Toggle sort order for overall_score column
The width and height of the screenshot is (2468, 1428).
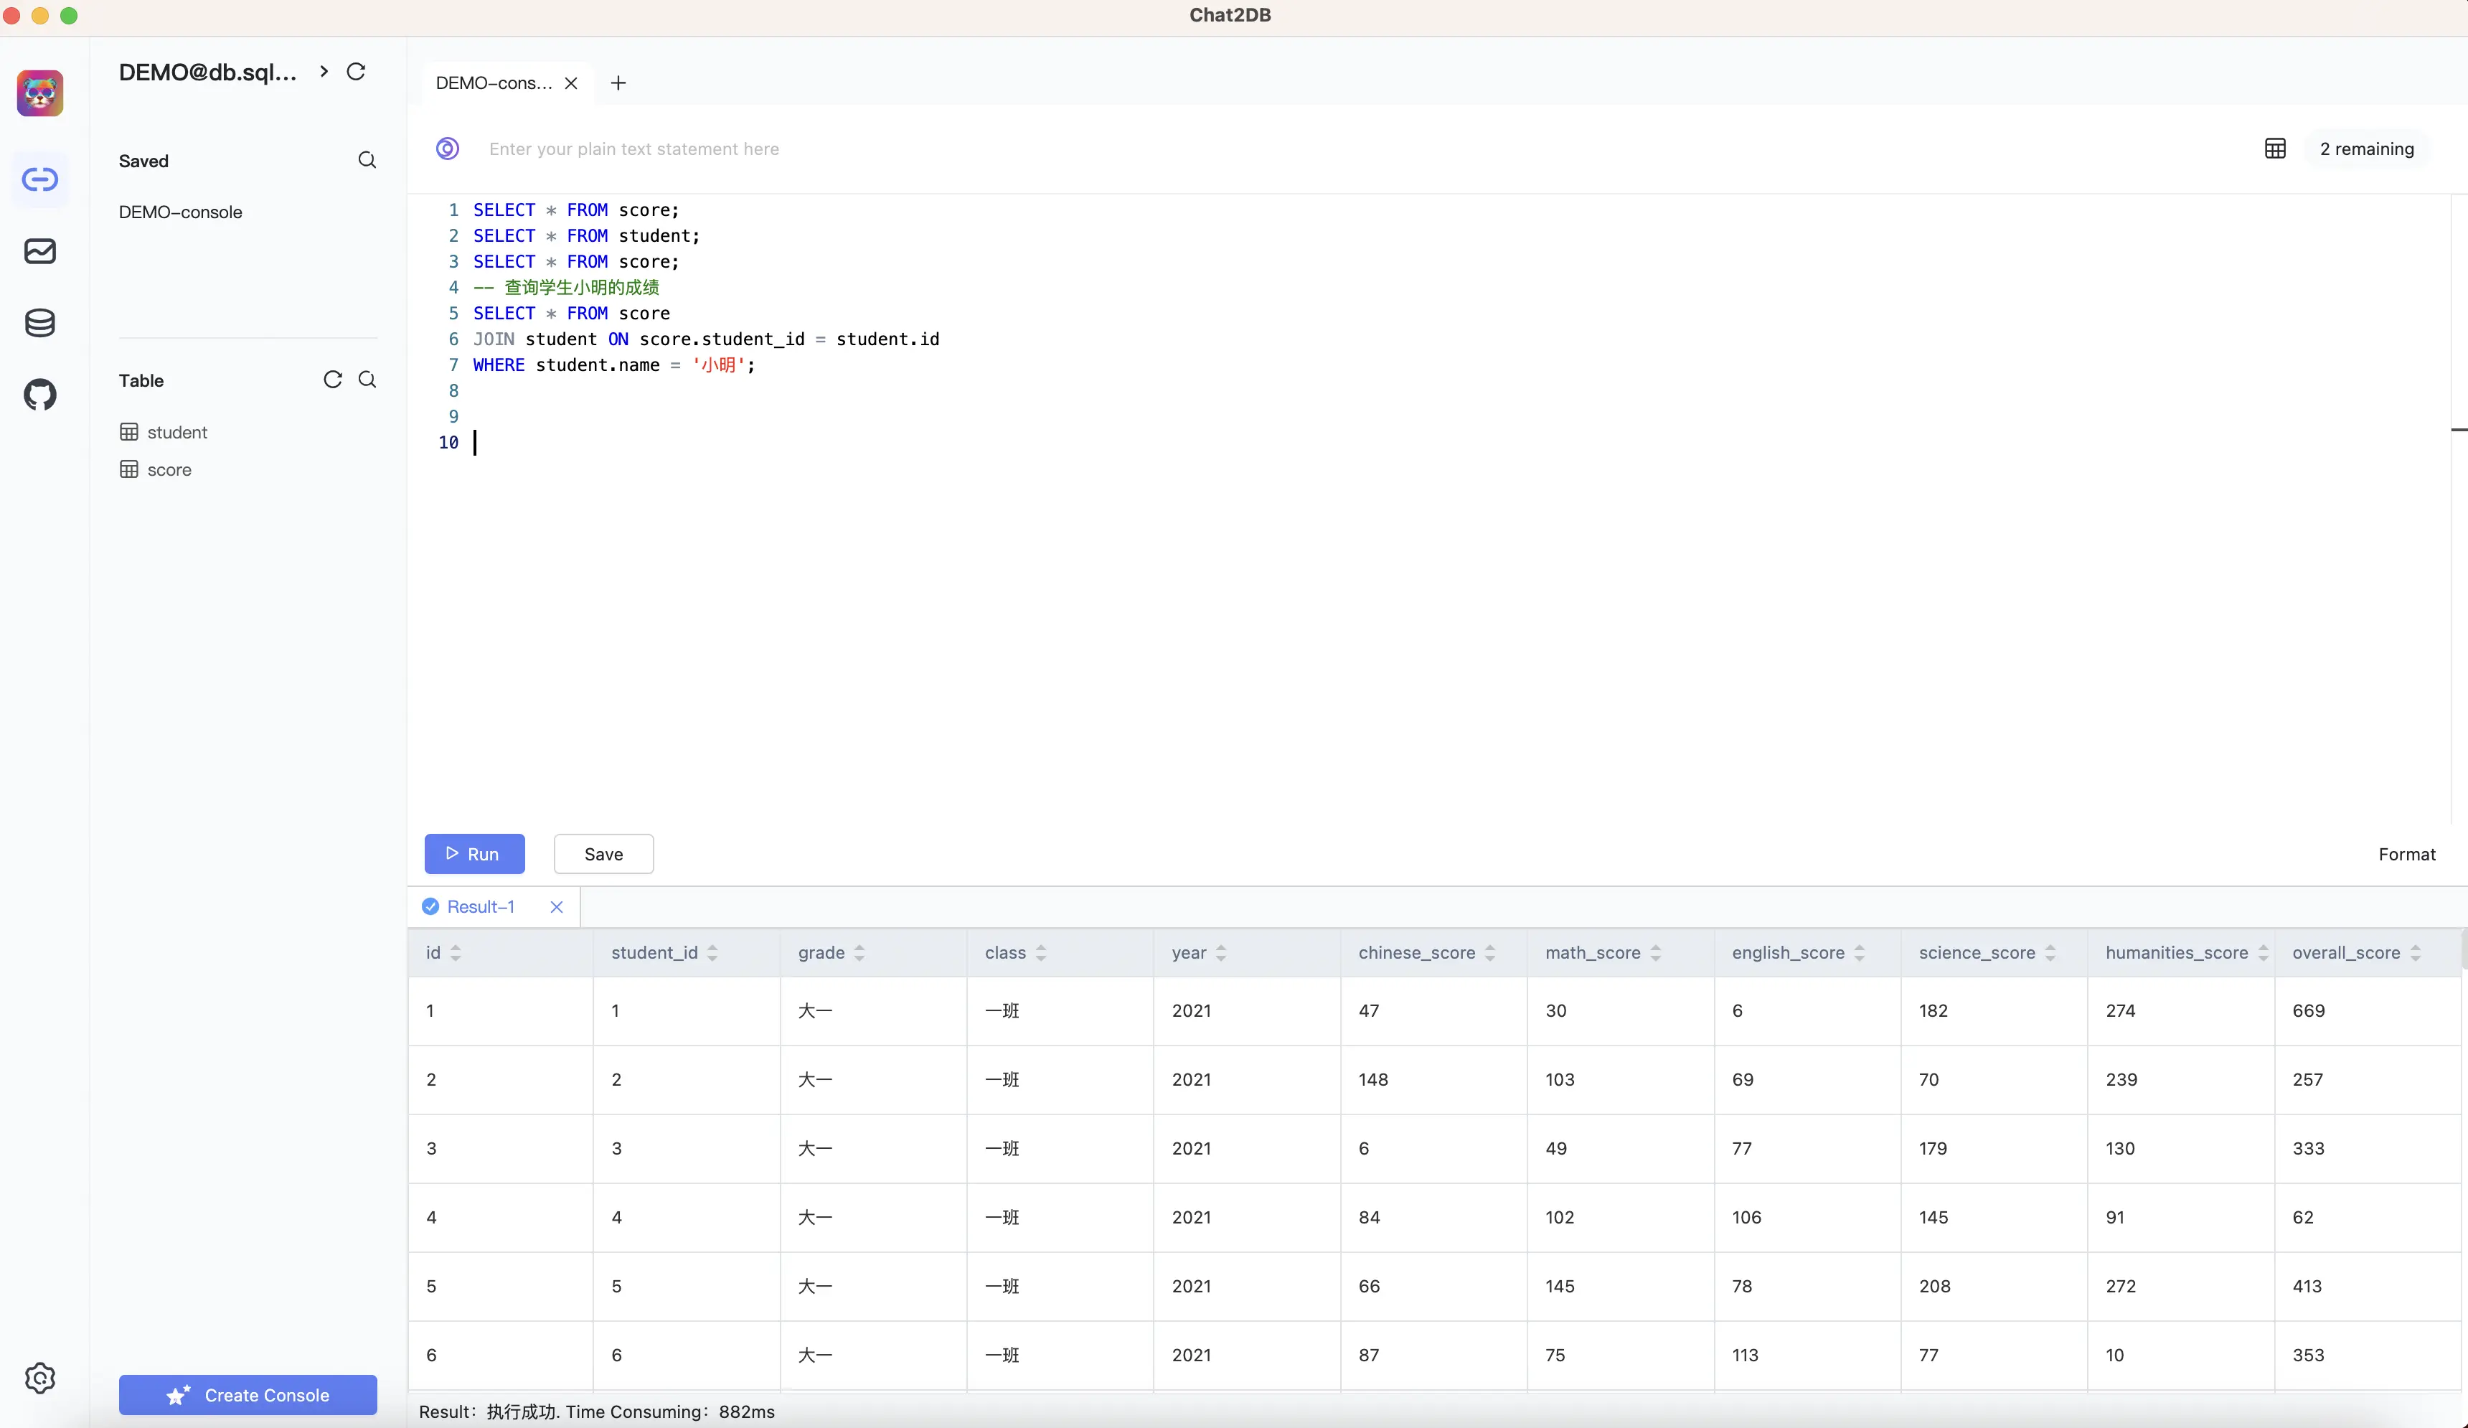click(x=2415, y=953)
